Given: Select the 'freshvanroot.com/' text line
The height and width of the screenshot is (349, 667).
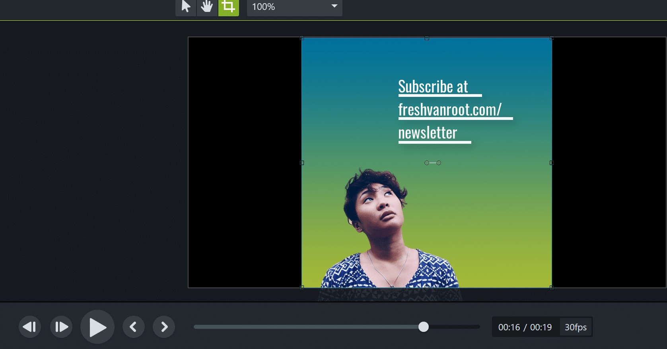Looking at the screenshot, I should click(x=450, y=110).
